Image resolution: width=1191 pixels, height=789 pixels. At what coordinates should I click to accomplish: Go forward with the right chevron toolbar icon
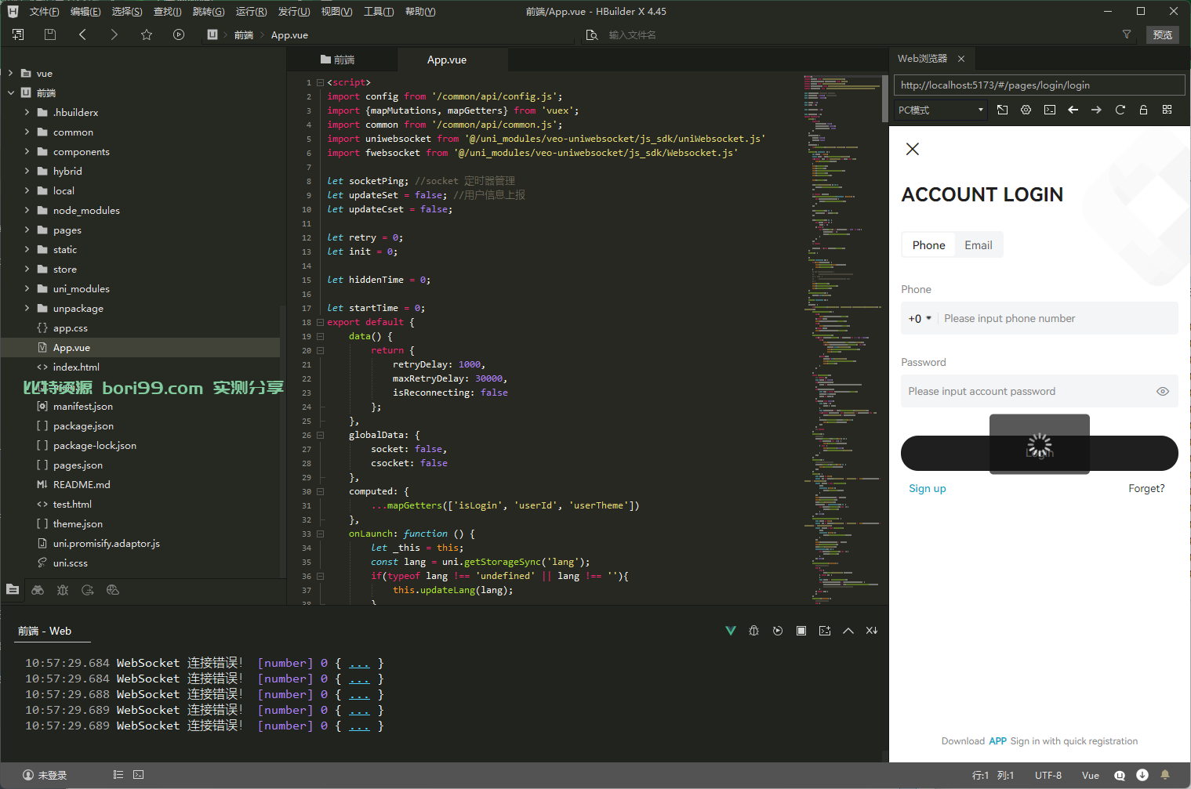click(114, 34)
